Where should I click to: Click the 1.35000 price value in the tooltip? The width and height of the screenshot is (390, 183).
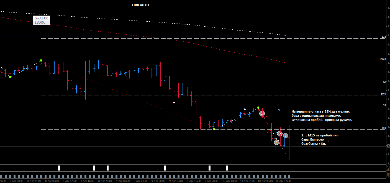click(40, 22)
